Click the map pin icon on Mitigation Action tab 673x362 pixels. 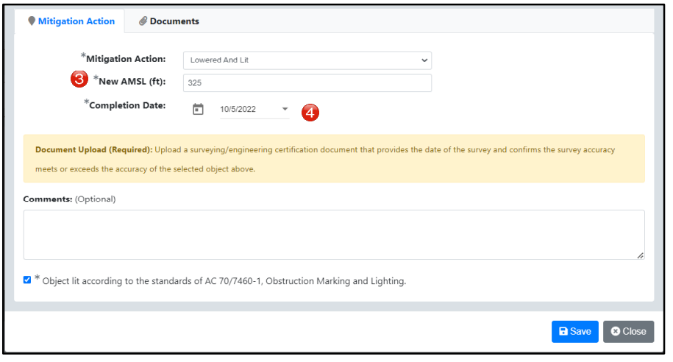32,21
